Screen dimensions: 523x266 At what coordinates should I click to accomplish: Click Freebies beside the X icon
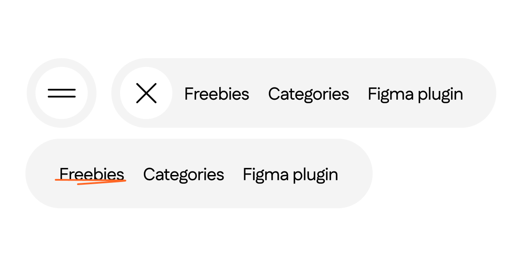217,94
